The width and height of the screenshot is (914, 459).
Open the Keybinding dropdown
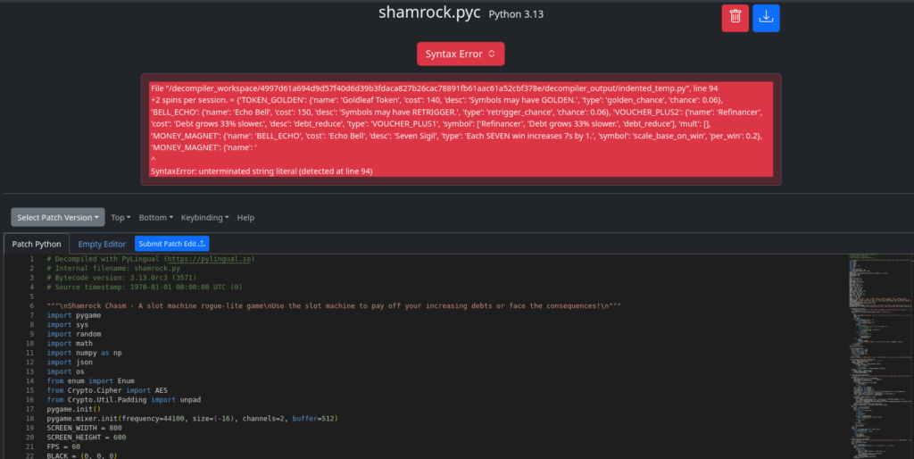coord(204,217)
